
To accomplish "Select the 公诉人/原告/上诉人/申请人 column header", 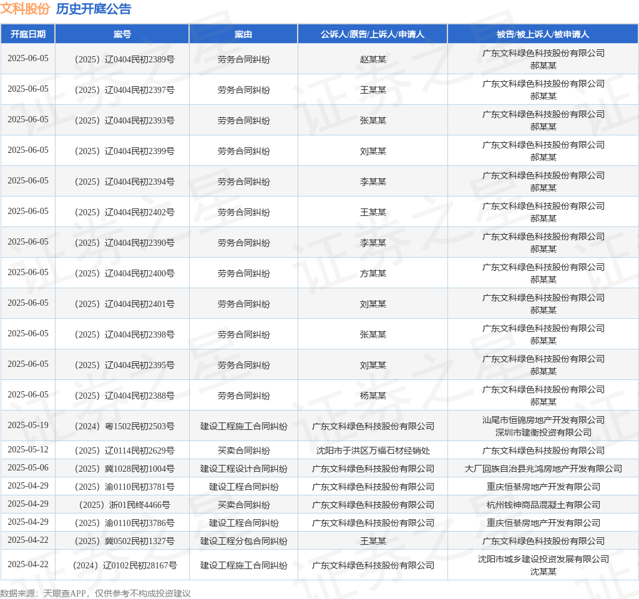I will (x=373, y=34).
